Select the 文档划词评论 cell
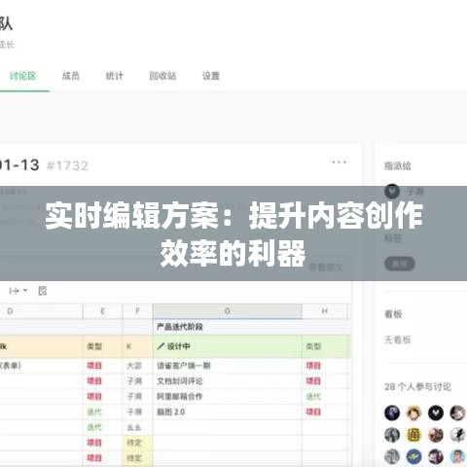 pos(228,381)
